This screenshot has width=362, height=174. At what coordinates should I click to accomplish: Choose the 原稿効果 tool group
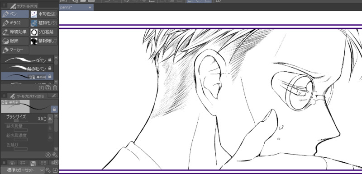[15, 32]
